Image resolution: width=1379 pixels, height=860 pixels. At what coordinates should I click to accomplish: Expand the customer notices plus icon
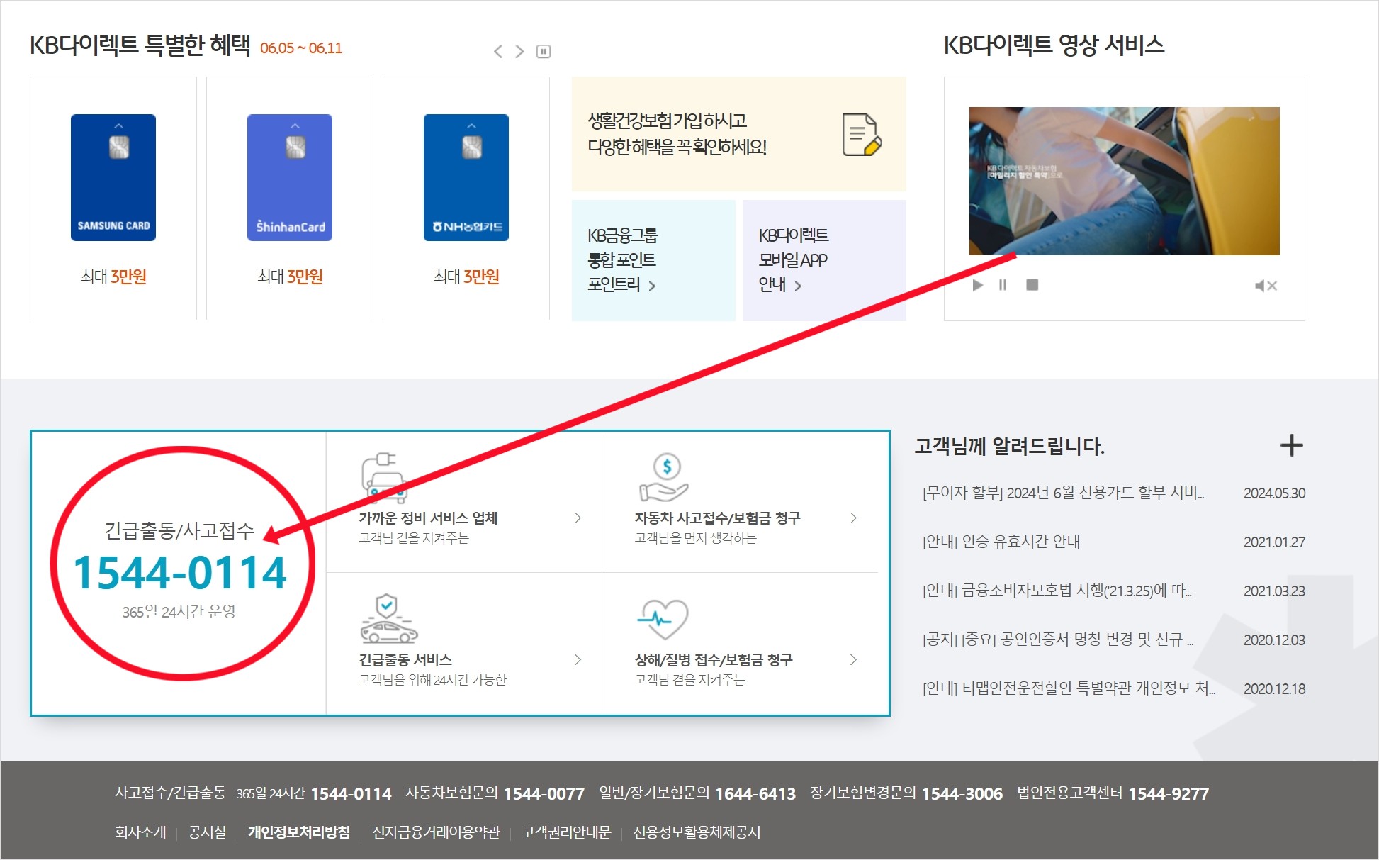[1291, 445]
